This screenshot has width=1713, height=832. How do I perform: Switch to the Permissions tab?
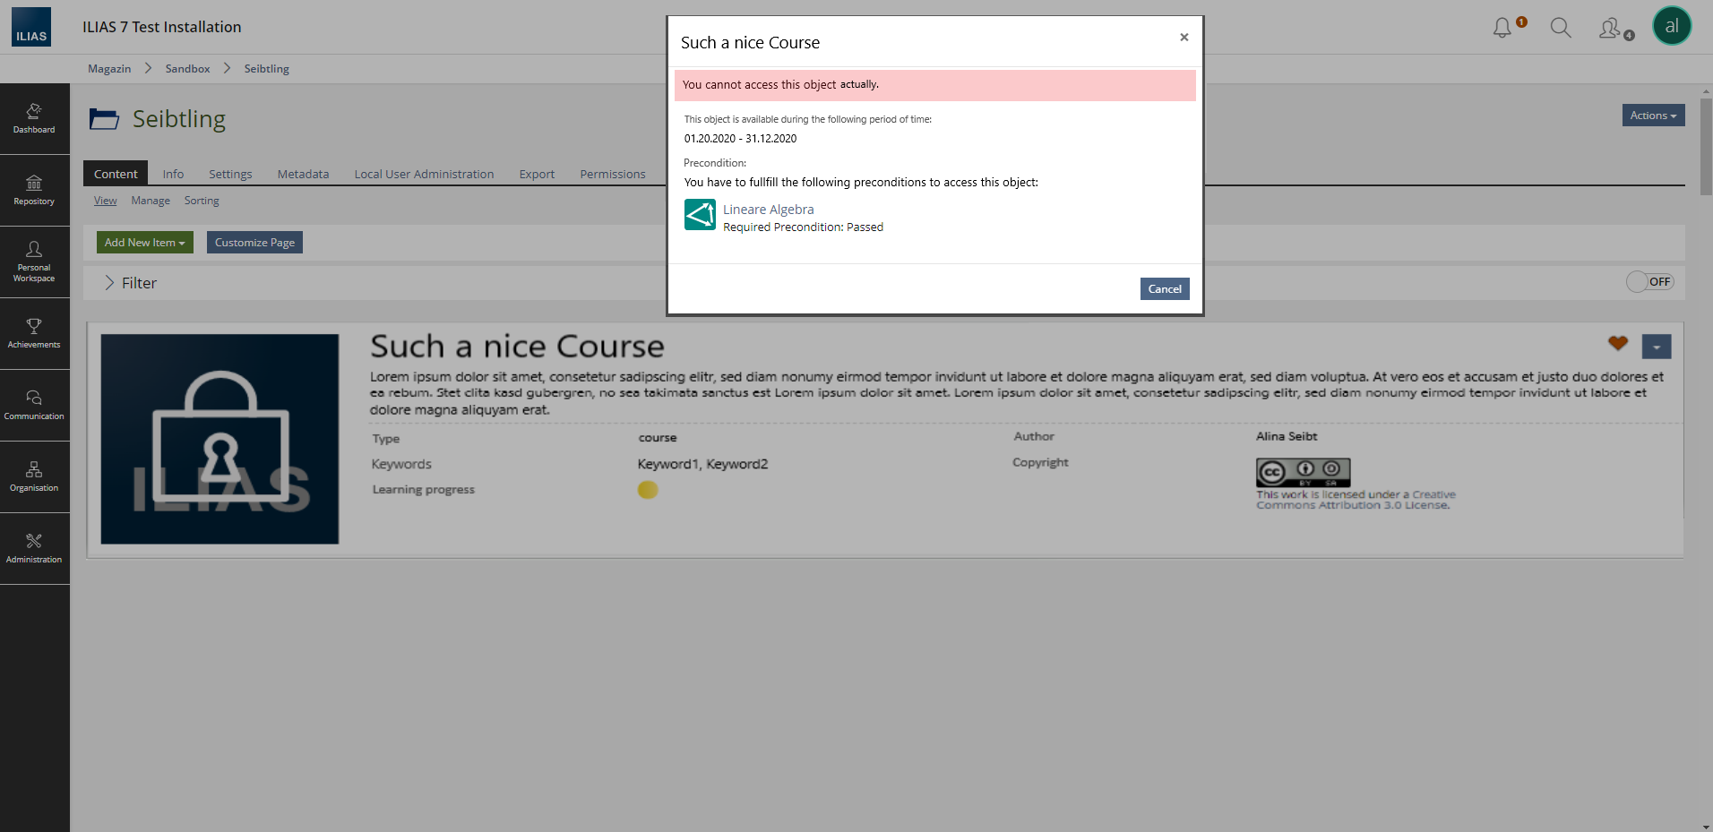tap(612, 174)
